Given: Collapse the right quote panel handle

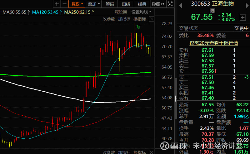Looking at the screenshot, I should (x=176, y=99).
